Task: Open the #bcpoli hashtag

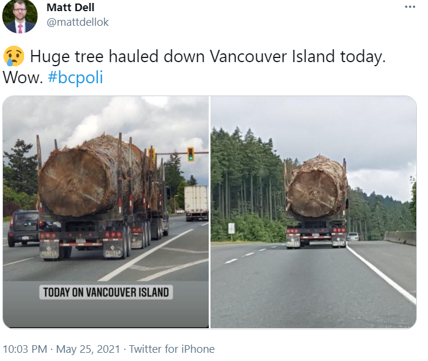Action: pyautogui.click(x=75, y=77)
